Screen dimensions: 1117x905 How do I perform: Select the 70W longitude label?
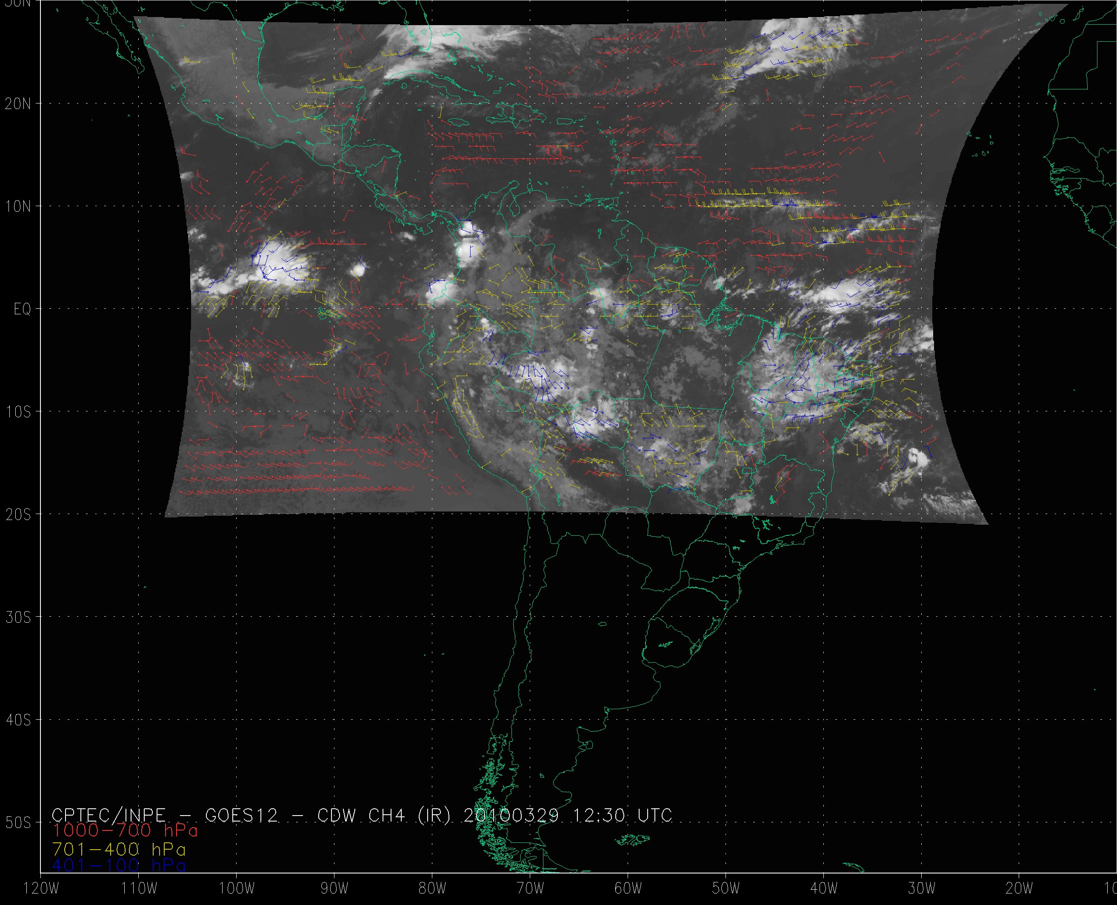[530, 888]
